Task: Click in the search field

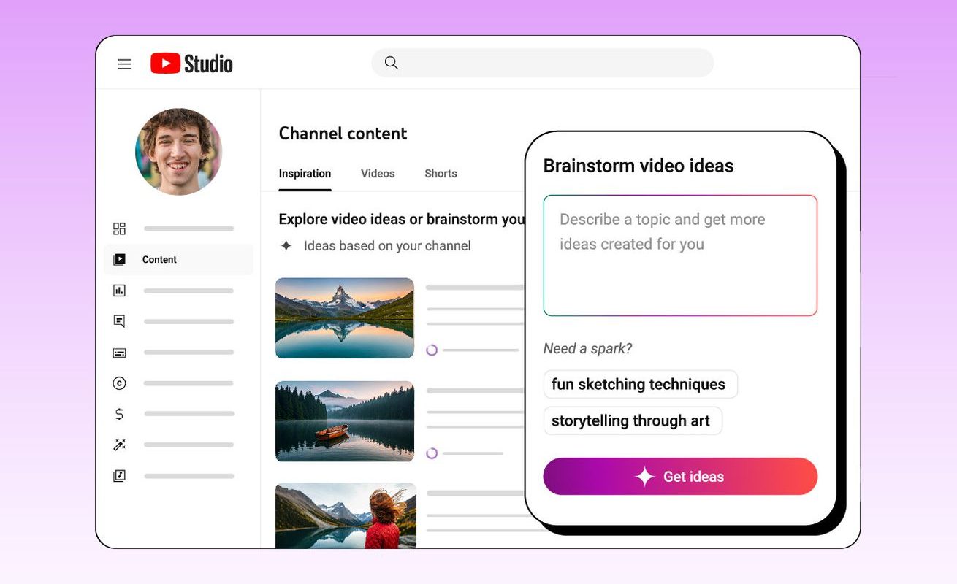Action: point(543,63)
